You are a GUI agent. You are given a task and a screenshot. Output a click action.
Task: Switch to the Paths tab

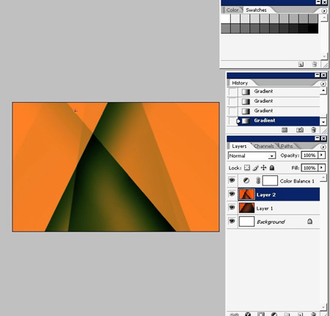click(x=287, y=146)
